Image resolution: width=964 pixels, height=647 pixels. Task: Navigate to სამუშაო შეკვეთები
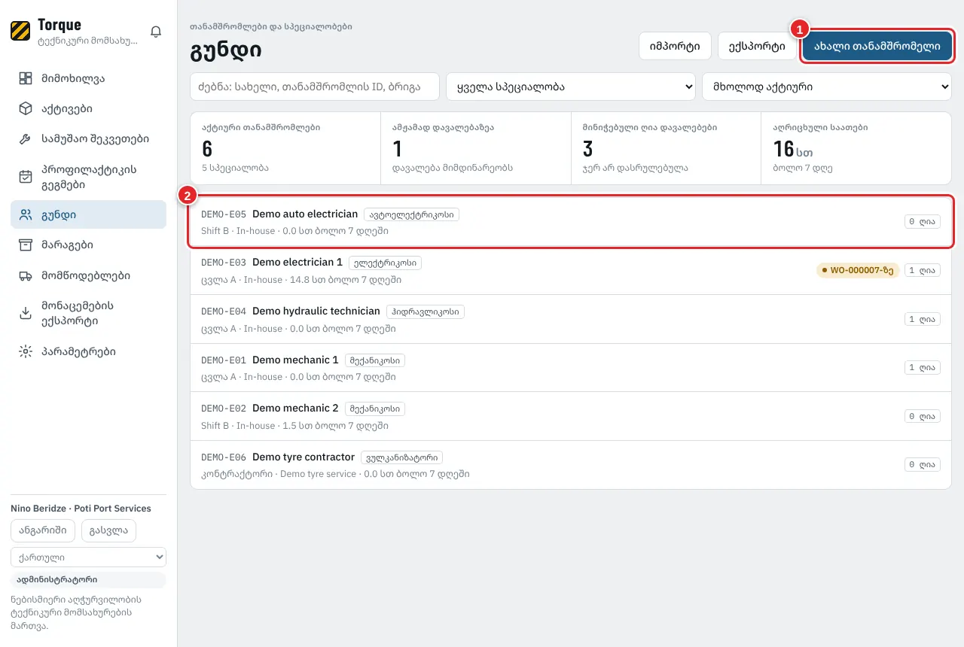coord(88,139)
